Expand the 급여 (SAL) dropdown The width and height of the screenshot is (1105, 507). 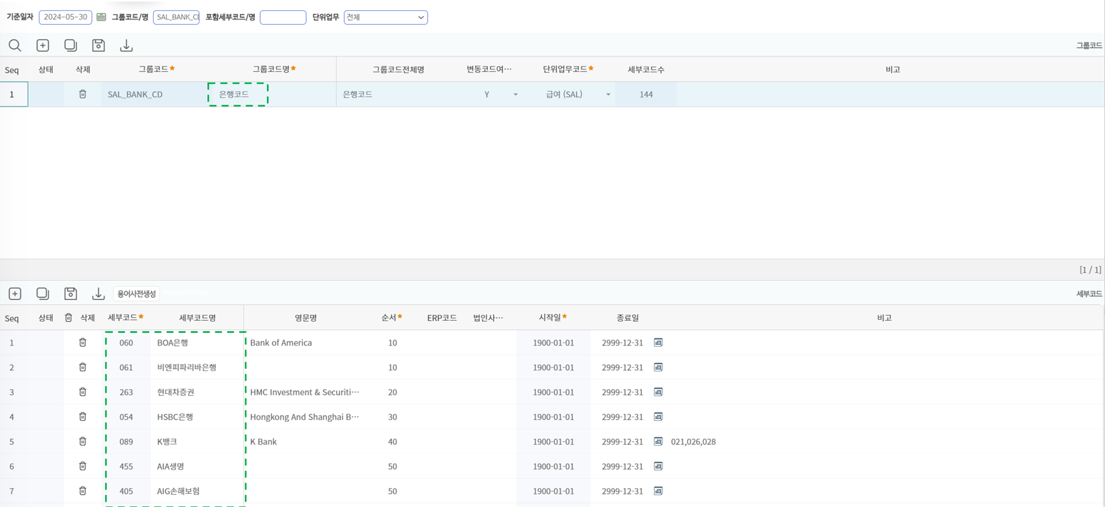(608, 94)
